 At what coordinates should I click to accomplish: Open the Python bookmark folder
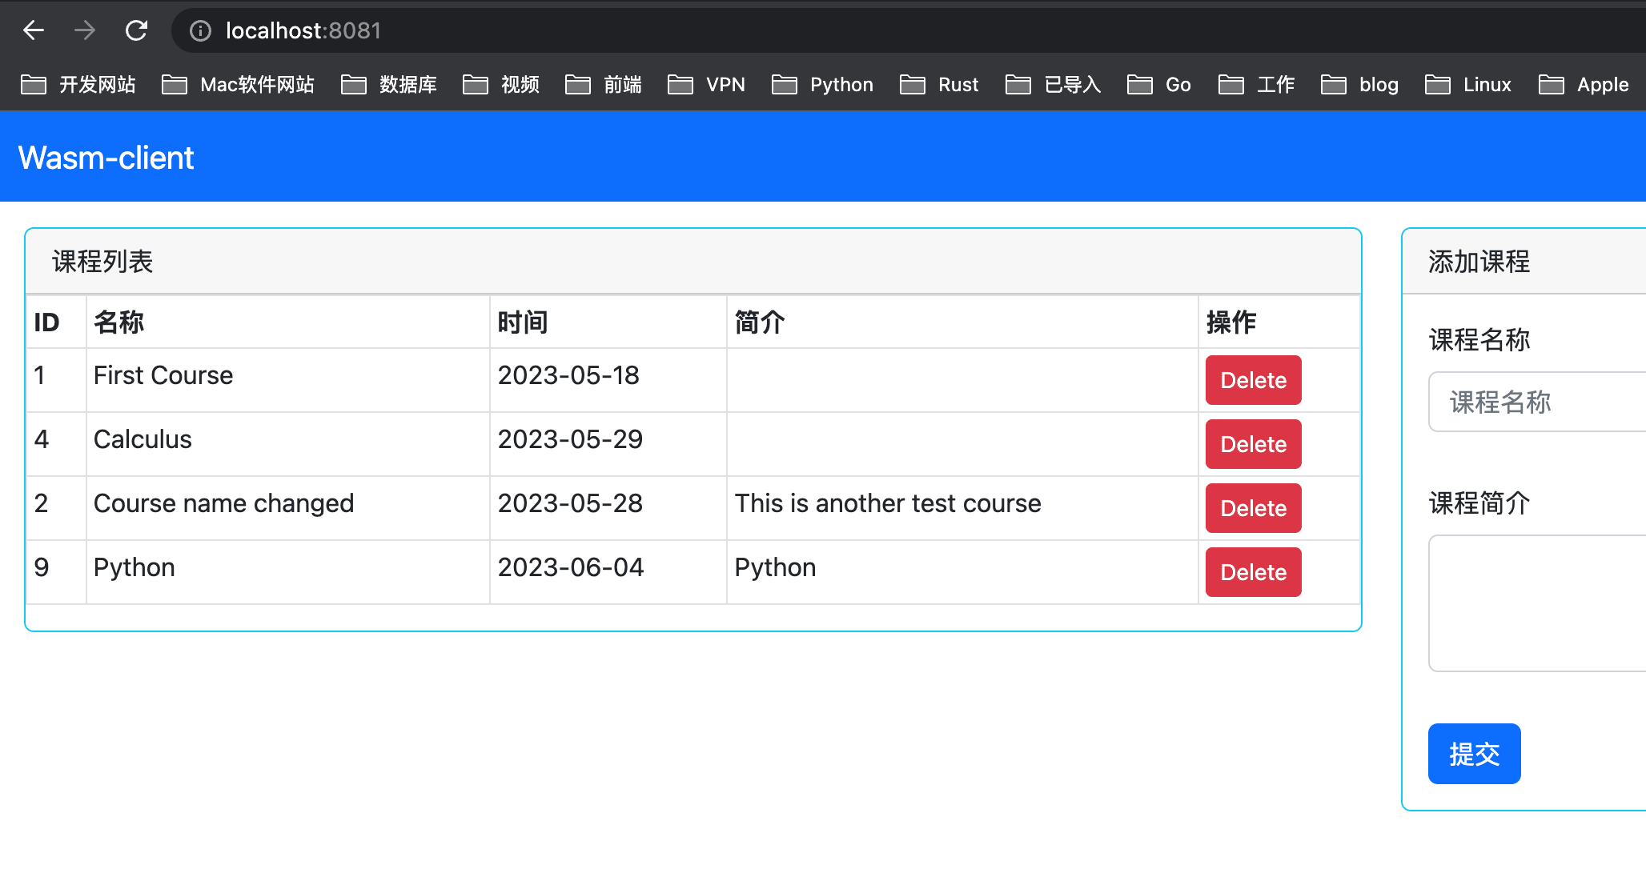click(823, 84)
